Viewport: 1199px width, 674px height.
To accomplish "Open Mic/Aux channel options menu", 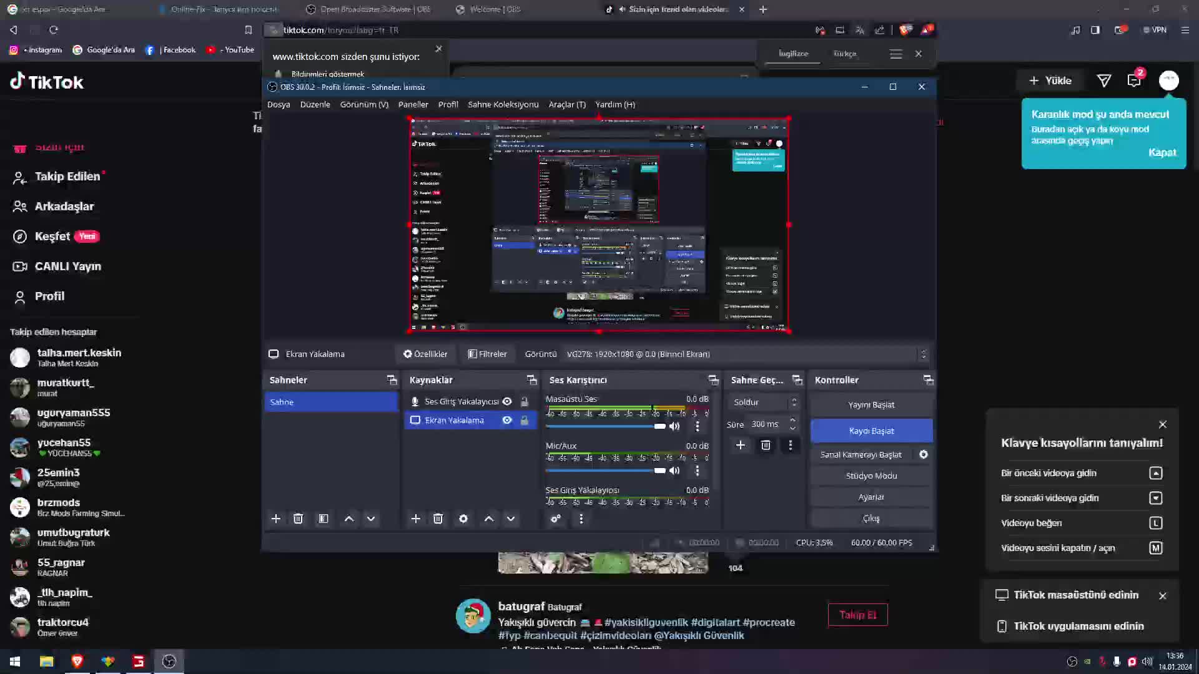I will [698, 471].
